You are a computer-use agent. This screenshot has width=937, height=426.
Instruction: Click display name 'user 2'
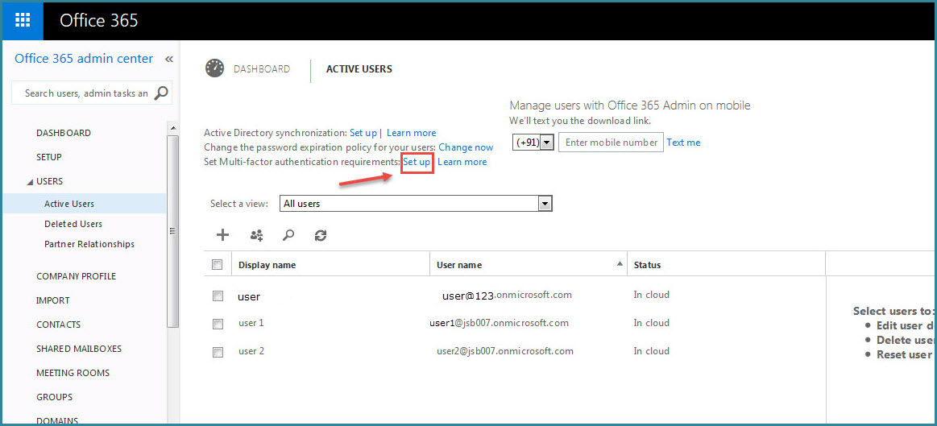coord(251,351)
